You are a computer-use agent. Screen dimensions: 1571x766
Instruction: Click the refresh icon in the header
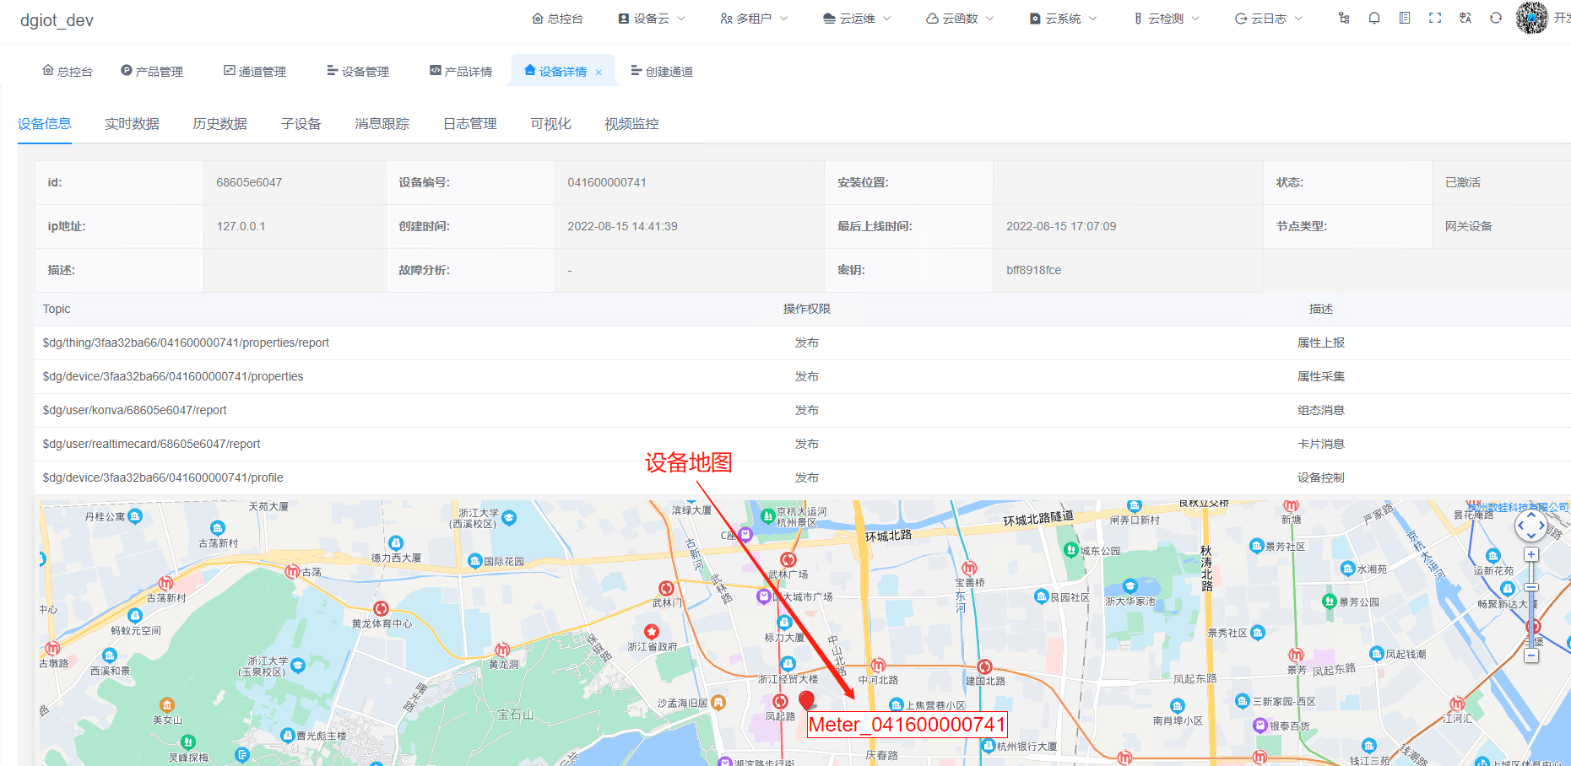tap(1496, 18)
